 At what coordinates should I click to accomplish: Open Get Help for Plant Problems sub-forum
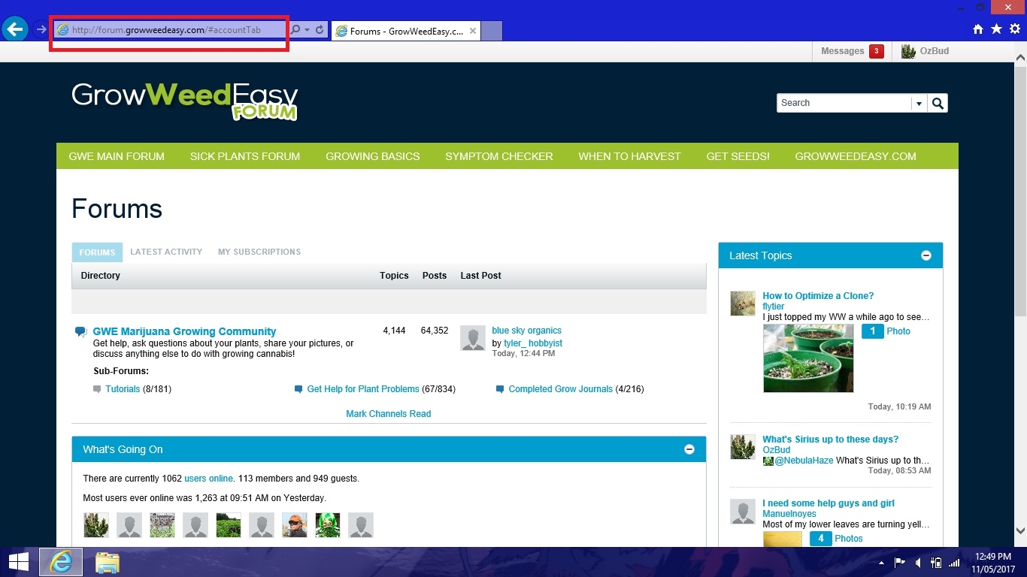pos(363,389)
